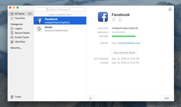This screenshot has height=107, width=181.
Task: Click the star icon beside Favorites
Action: pyautogui.click(x=12, y=18)
